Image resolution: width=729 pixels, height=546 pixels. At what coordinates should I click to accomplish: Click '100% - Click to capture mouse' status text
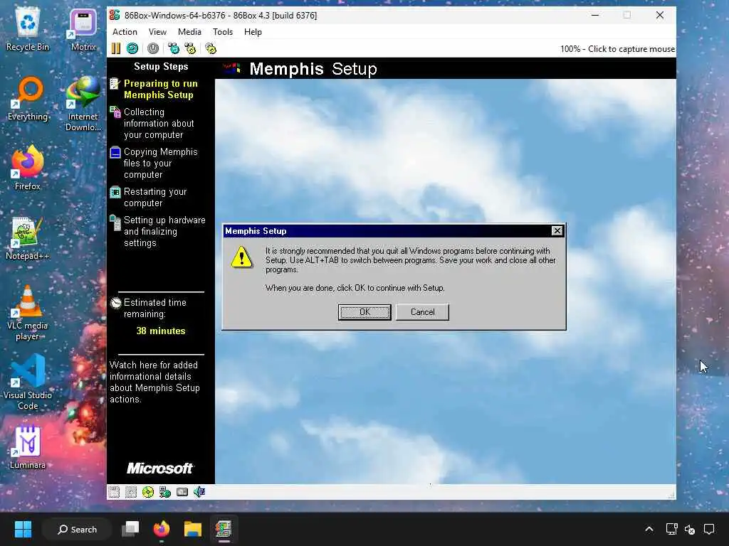click(617, 49)
